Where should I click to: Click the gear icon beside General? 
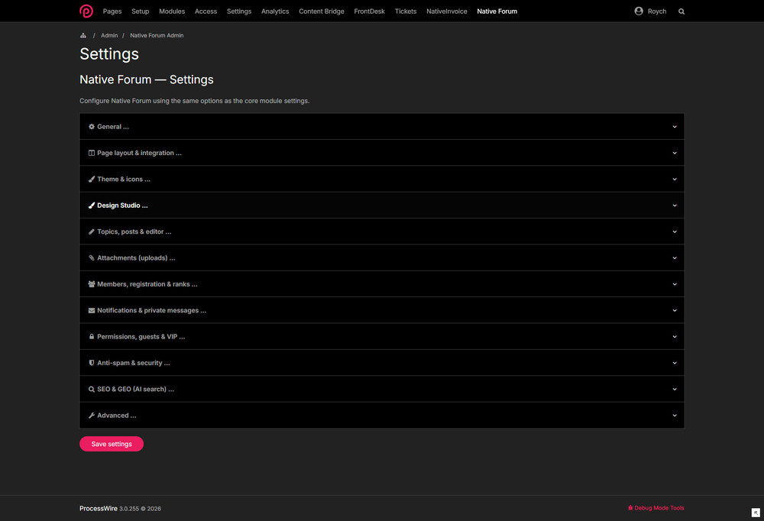click(x=92, y=127)
